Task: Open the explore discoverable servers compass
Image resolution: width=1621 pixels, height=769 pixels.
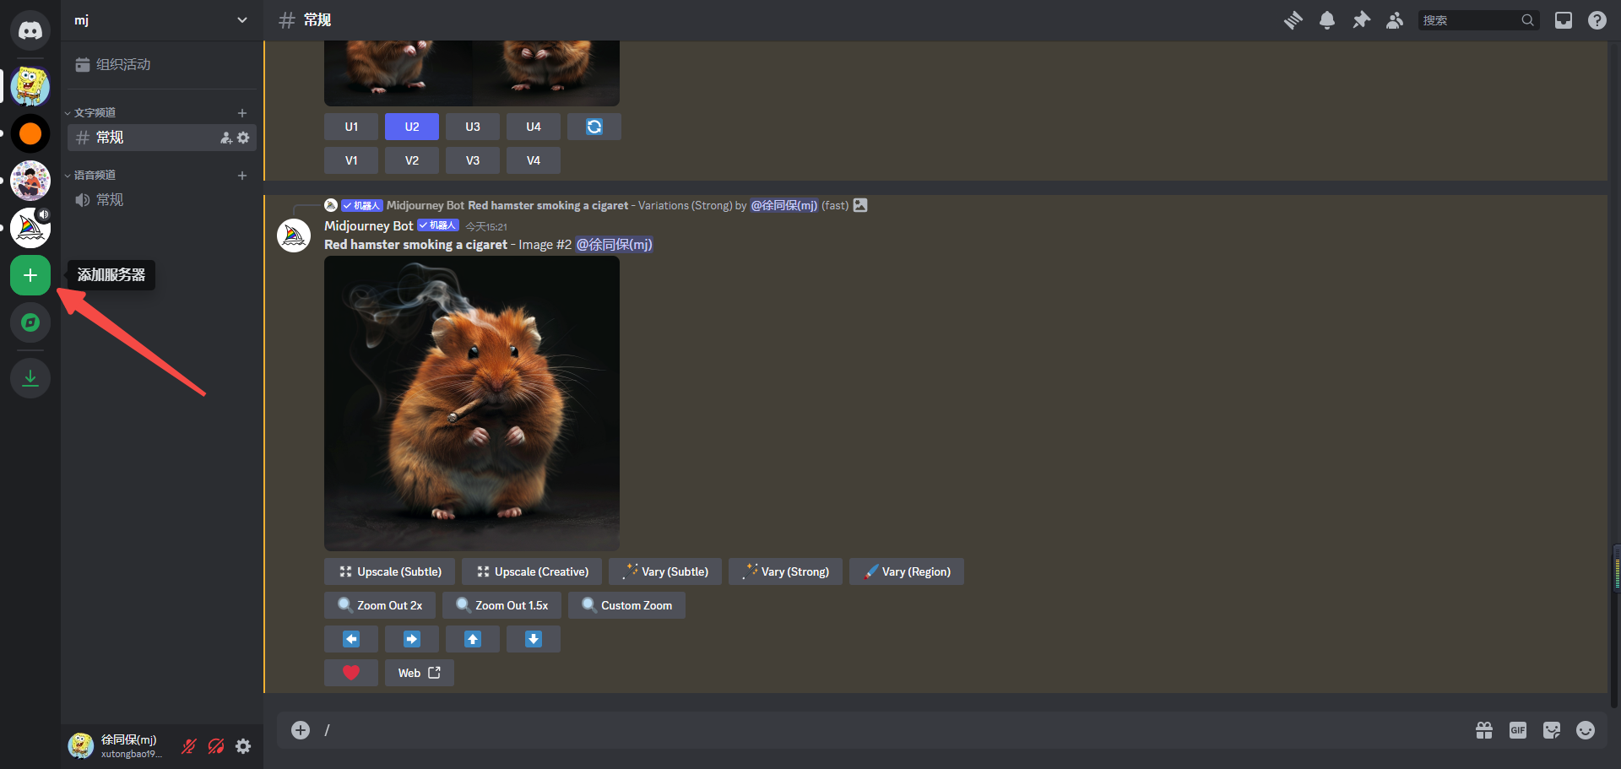Action: click(30, 322)
